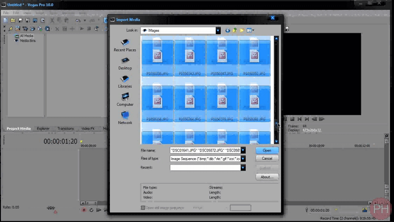Click the preview Stop control
The image size is (394, 222).
pyautogui.click(x=292, y=119)
